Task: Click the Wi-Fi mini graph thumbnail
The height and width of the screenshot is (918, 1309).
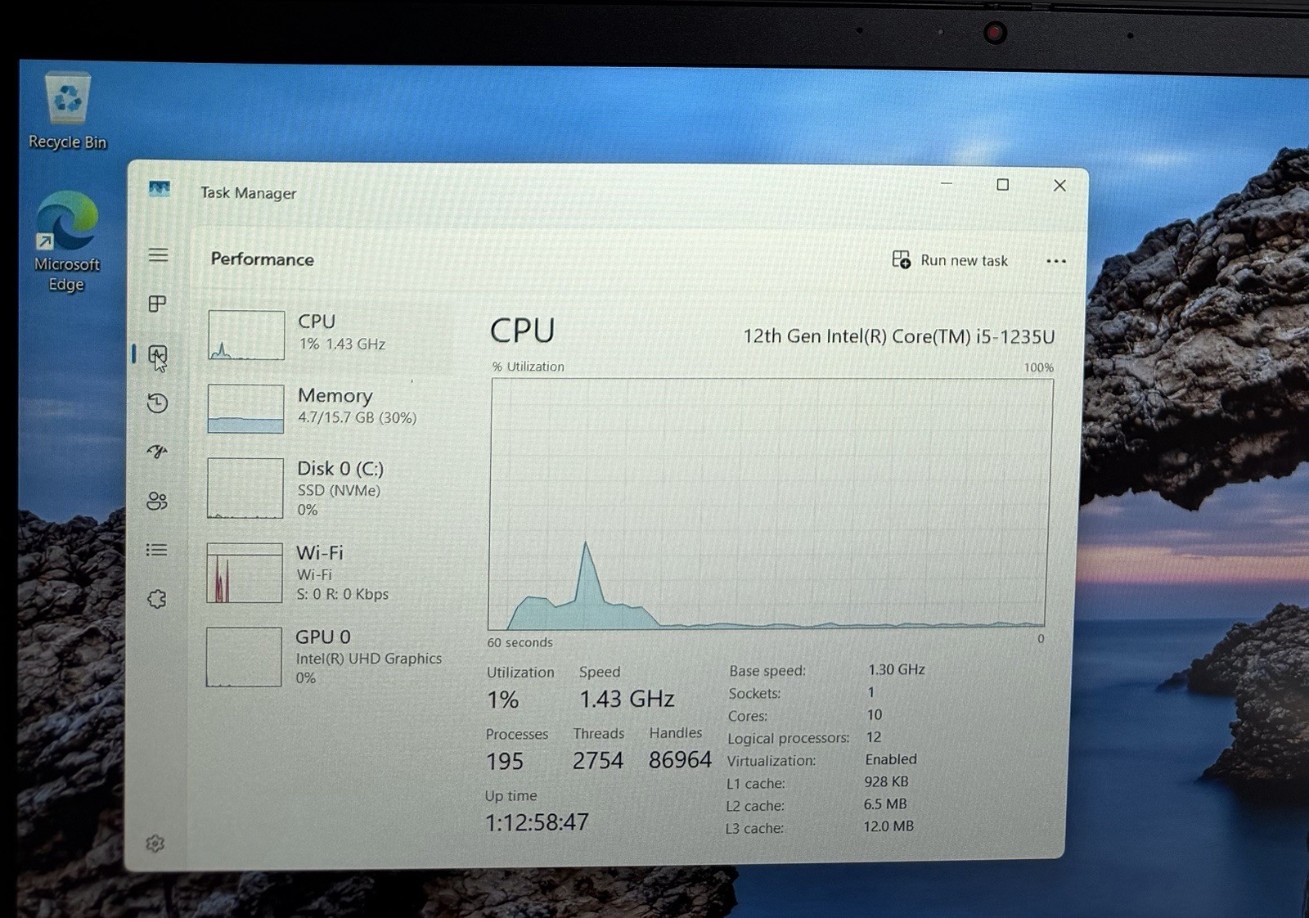Action: (x=244, y=573)
